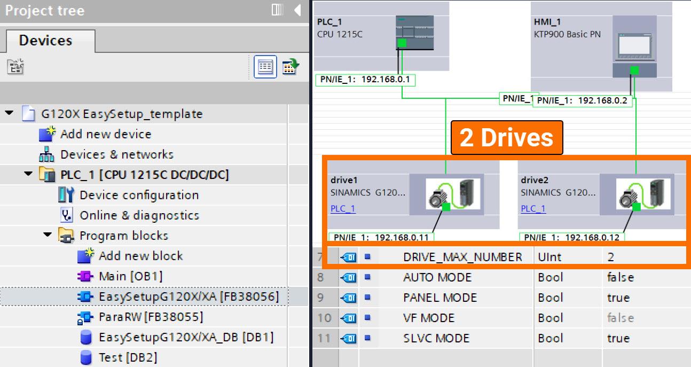This screenshot has height=367, width=691.
Task: Click the 192.168.0.12 address label of drive2
Action: [571, 237]
